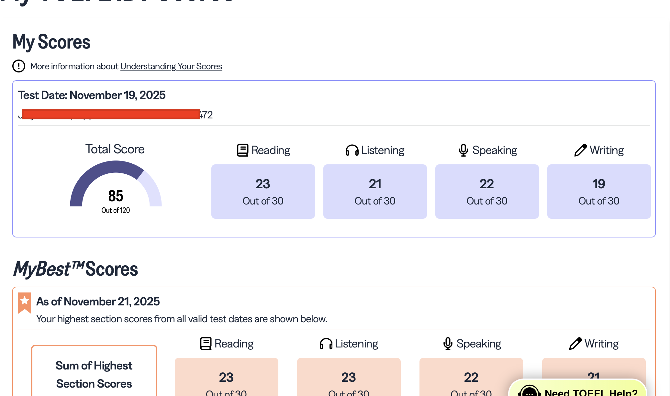
Task: Click the MyBest Writing pencil icon
Action: 575,344
